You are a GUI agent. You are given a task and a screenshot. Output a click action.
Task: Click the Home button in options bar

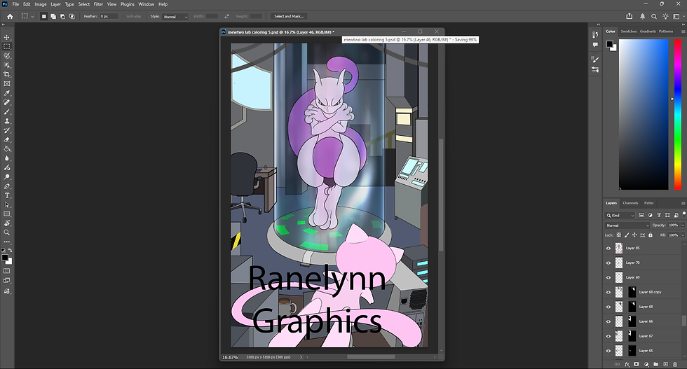[10, 16]
